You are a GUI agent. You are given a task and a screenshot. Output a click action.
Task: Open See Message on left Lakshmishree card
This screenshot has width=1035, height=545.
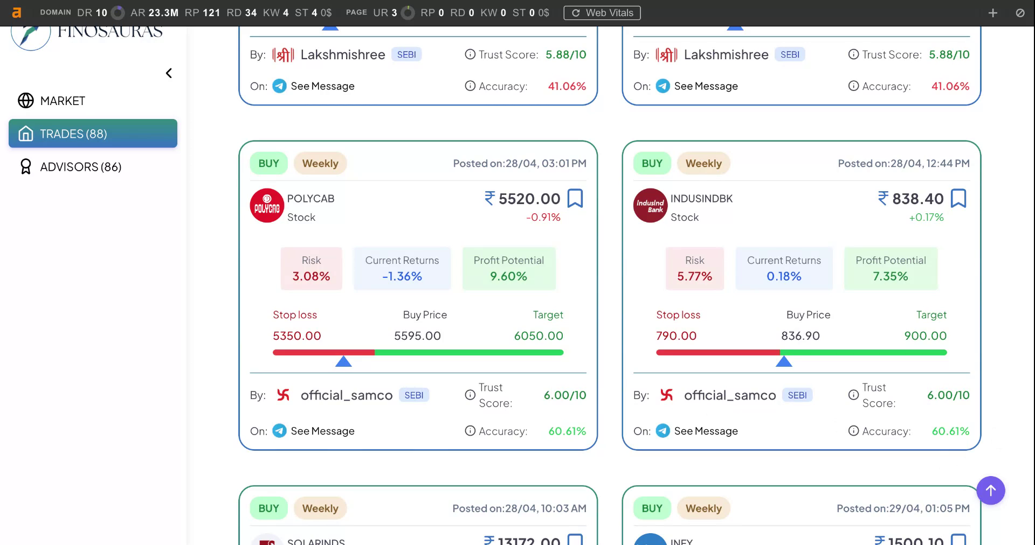[x=322, y=86]
